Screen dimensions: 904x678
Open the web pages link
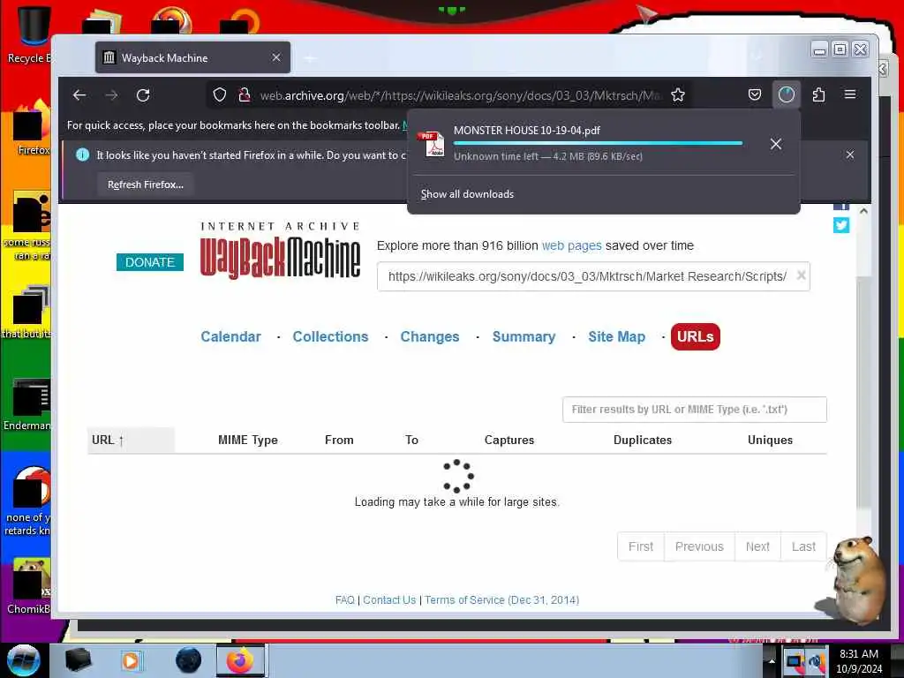click(x=571, y=245)
